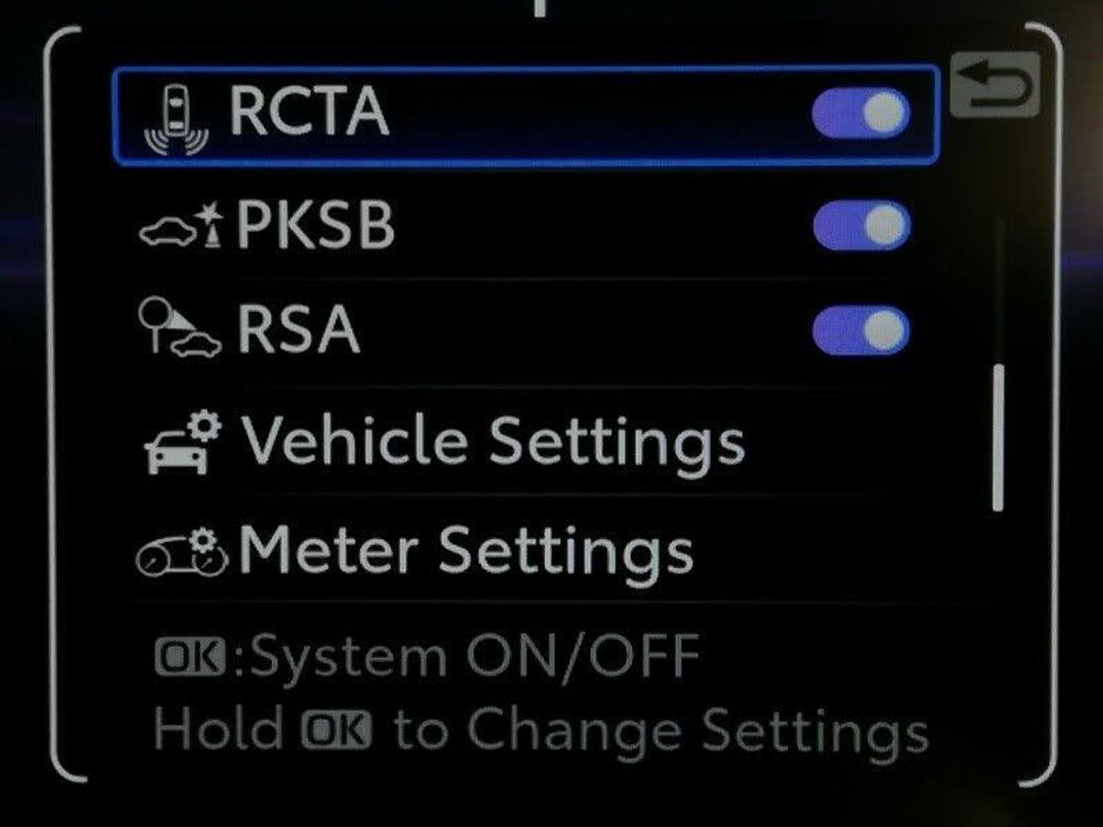Viewport: 1103px width, 827px height.
Task: Click the OK icon before System ON/OFF
Action: click(x=190, y=658)
